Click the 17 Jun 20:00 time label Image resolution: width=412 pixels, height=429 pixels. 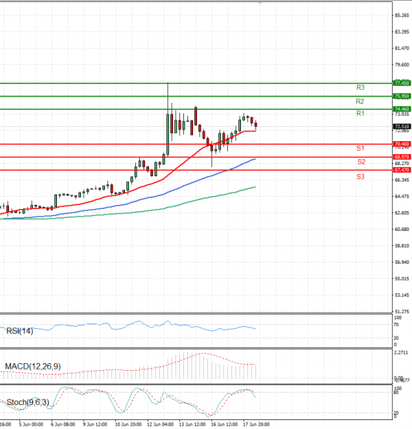(256, 424)
